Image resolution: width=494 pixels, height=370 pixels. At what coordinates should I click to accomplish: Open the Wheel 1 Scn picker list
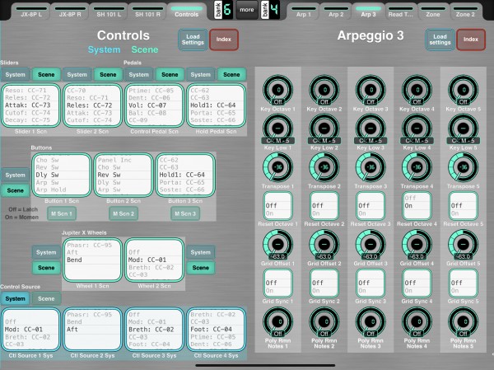(92, 260)
